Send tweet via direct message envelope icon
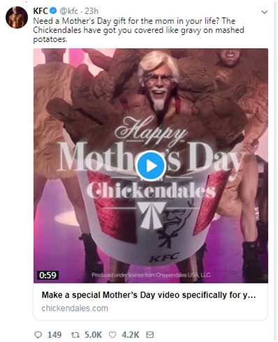This screenshot has width=278, height=342. tap(149, 334)
